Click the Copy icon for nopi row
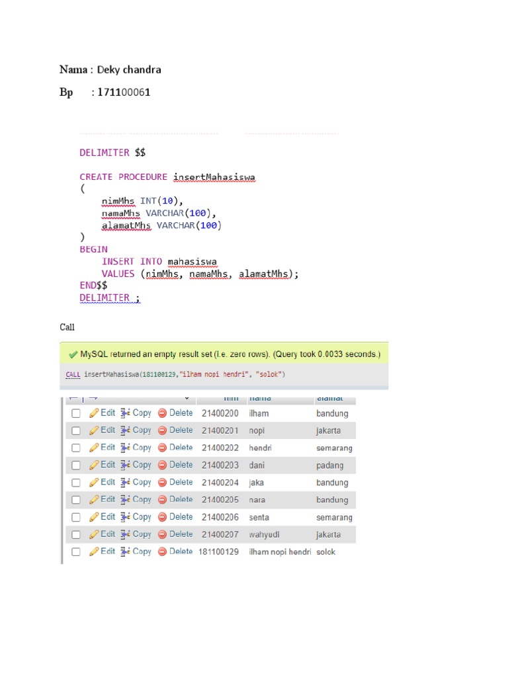This screenshot has width=508, height=677. [x=125, y=430]
